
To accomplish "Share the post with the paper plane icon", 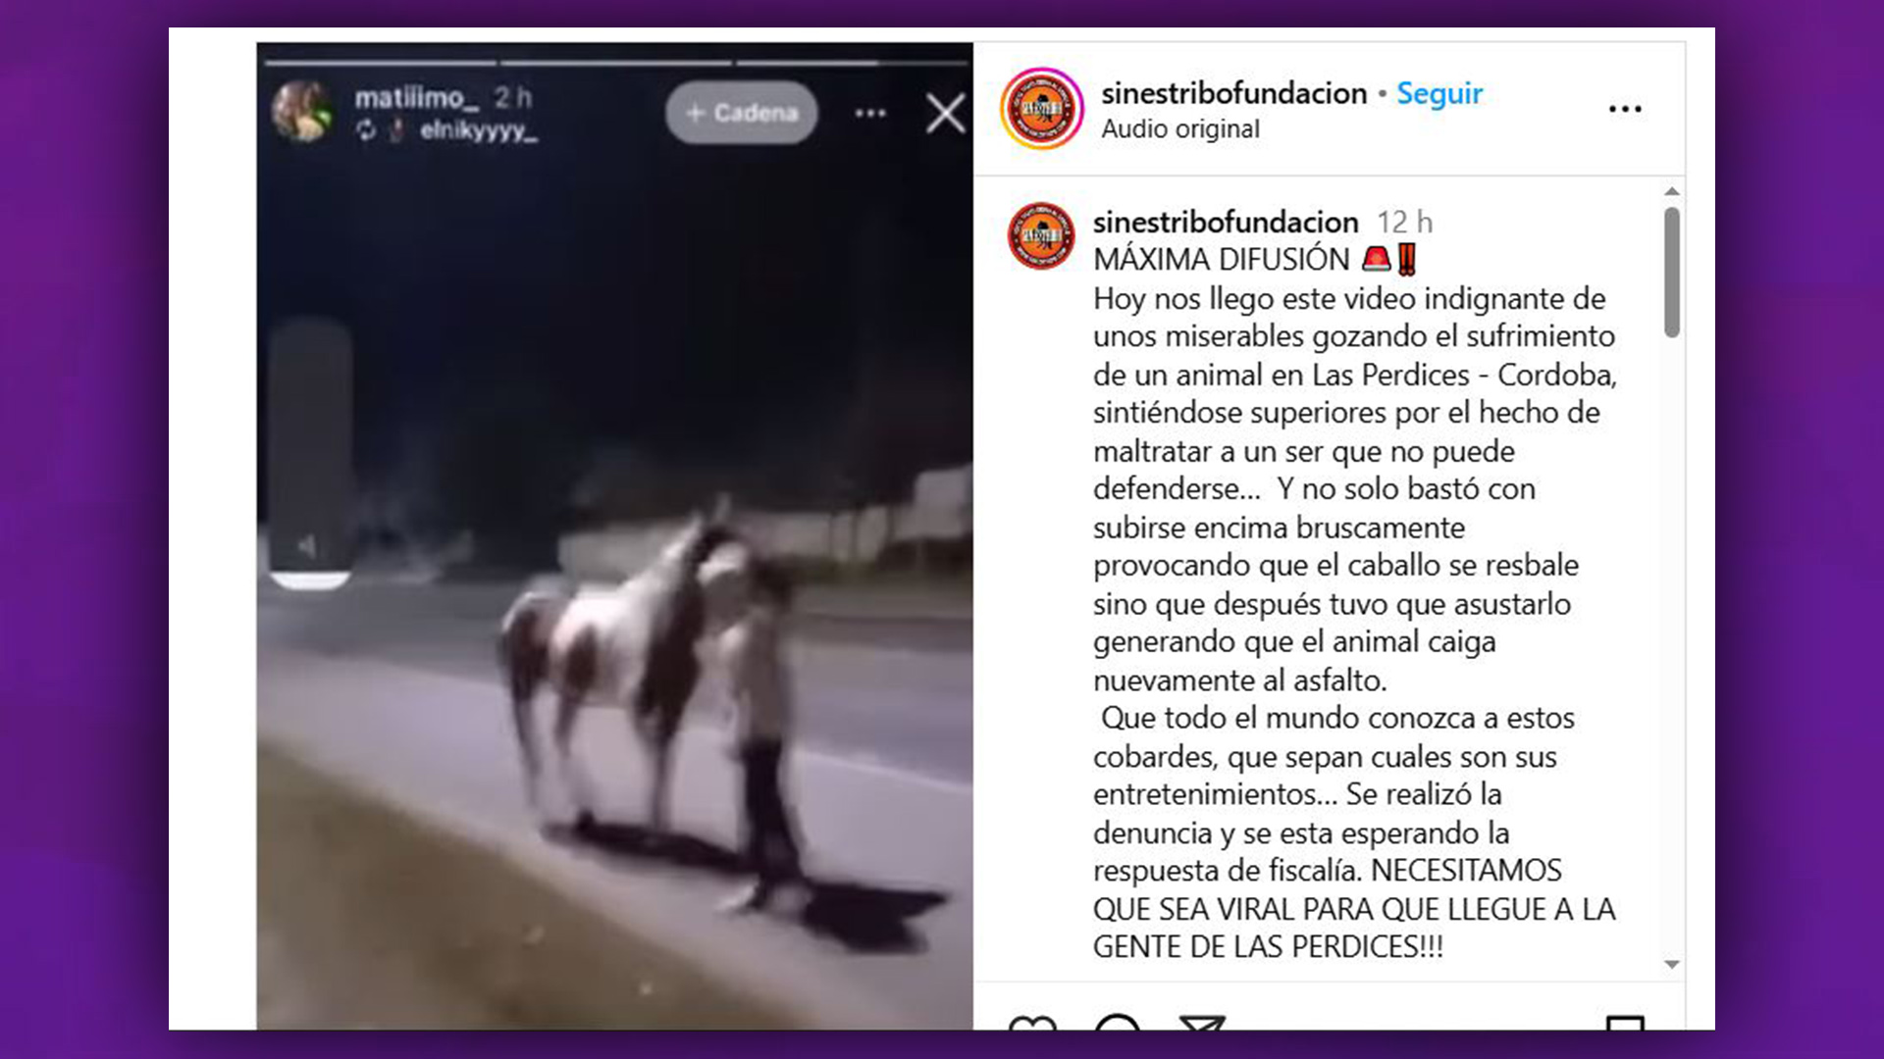I will pos(1202,1024).
